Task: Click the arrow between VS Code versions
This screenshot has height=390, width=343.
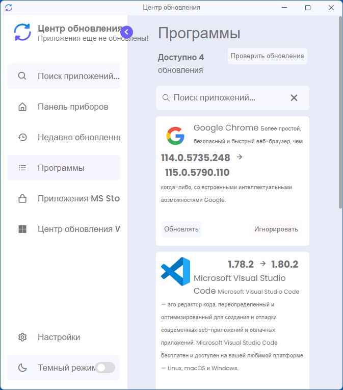Action: click(263, 264)
